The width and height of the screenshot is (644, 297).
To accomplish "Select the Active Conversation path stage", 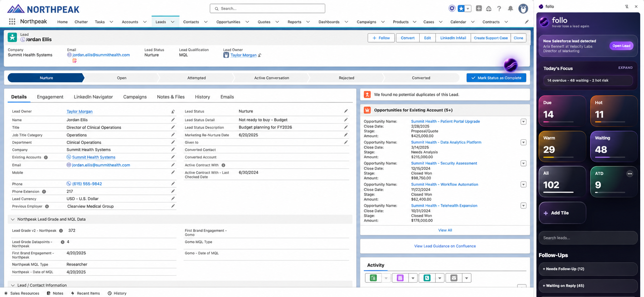I will click(271, 78).
